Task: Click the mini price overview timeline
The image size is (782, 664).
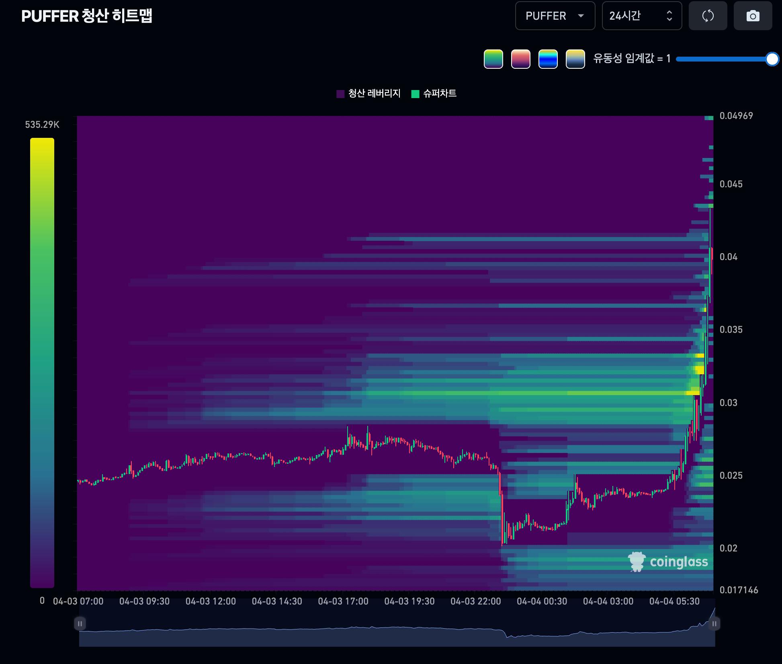Action: coord(397,633)
